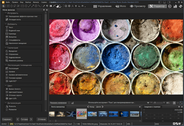Adjust the zoom slider
This screenshot has width=184, height=126.
pyautogui.click(x=155, y=103)
